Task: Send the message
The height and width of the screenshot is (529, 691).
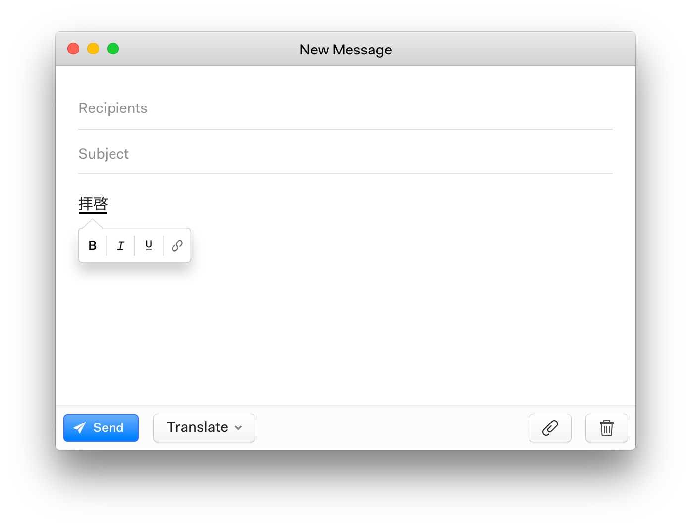Action: point(101,428)
